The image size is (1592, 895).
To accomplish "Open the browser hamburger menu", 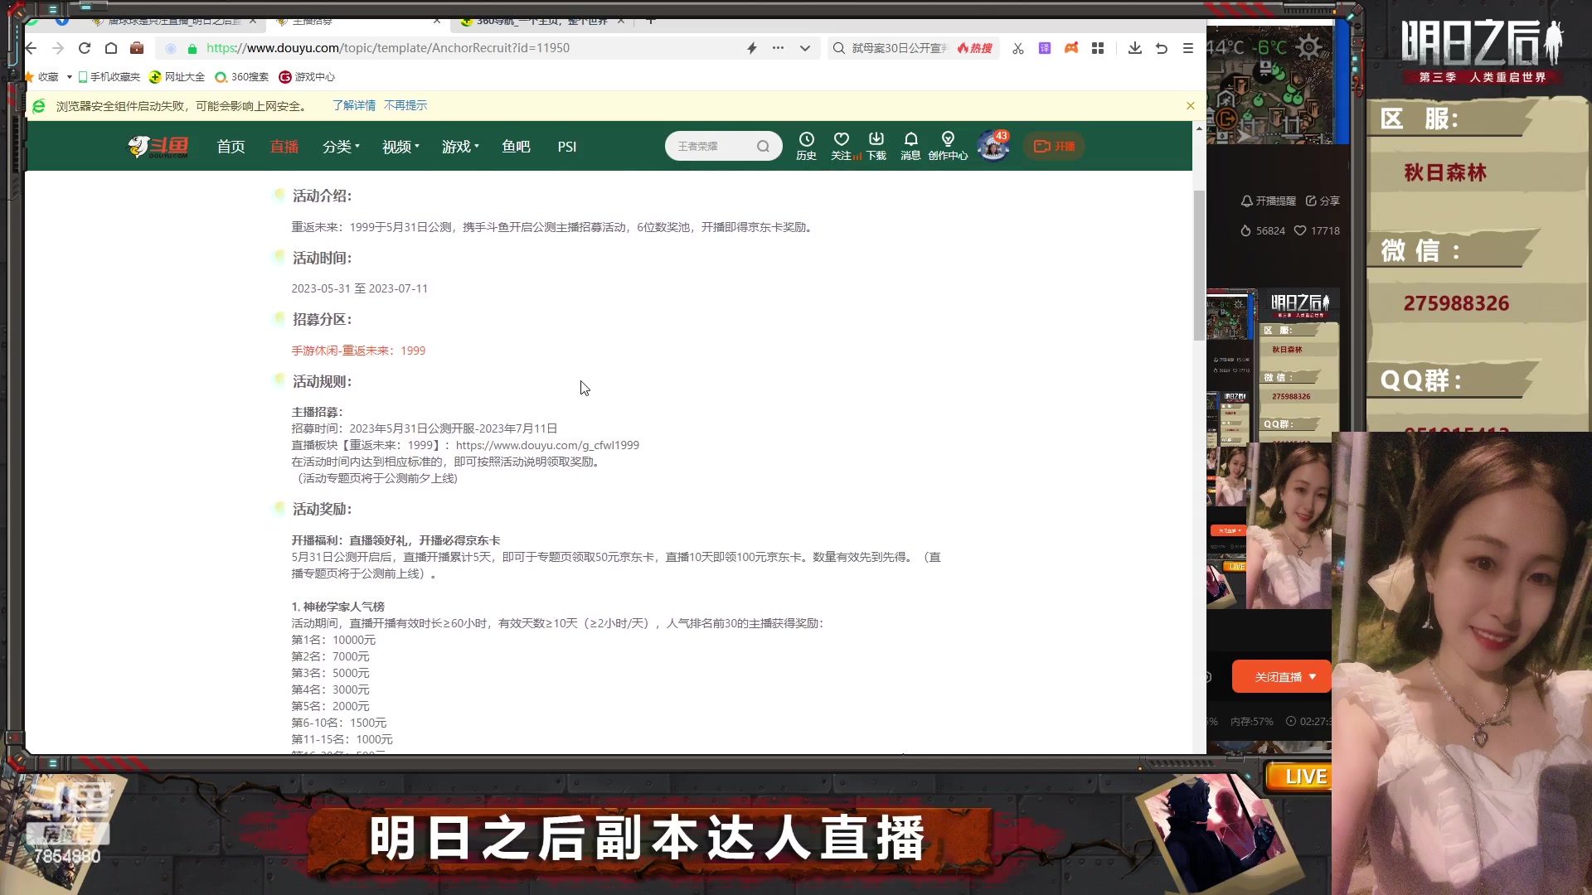I will tap(1188, 48).
